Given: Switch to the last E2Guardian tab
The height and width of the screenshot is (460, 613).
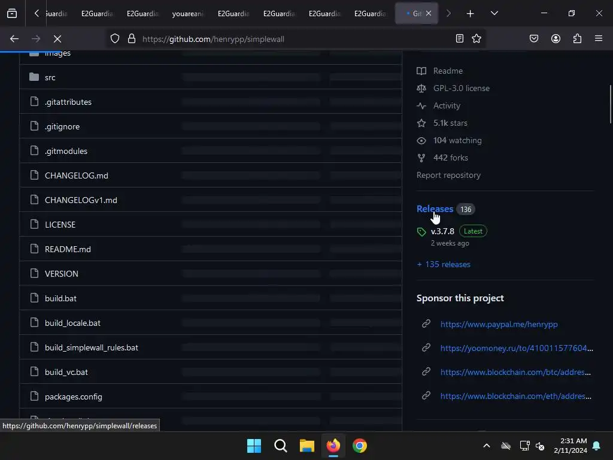Looking at the screenshot, I should point(370,14).
